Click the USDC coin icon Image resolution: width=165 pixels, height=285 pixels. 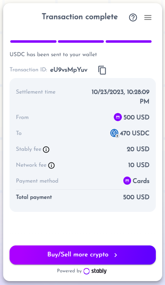point(114,133)
